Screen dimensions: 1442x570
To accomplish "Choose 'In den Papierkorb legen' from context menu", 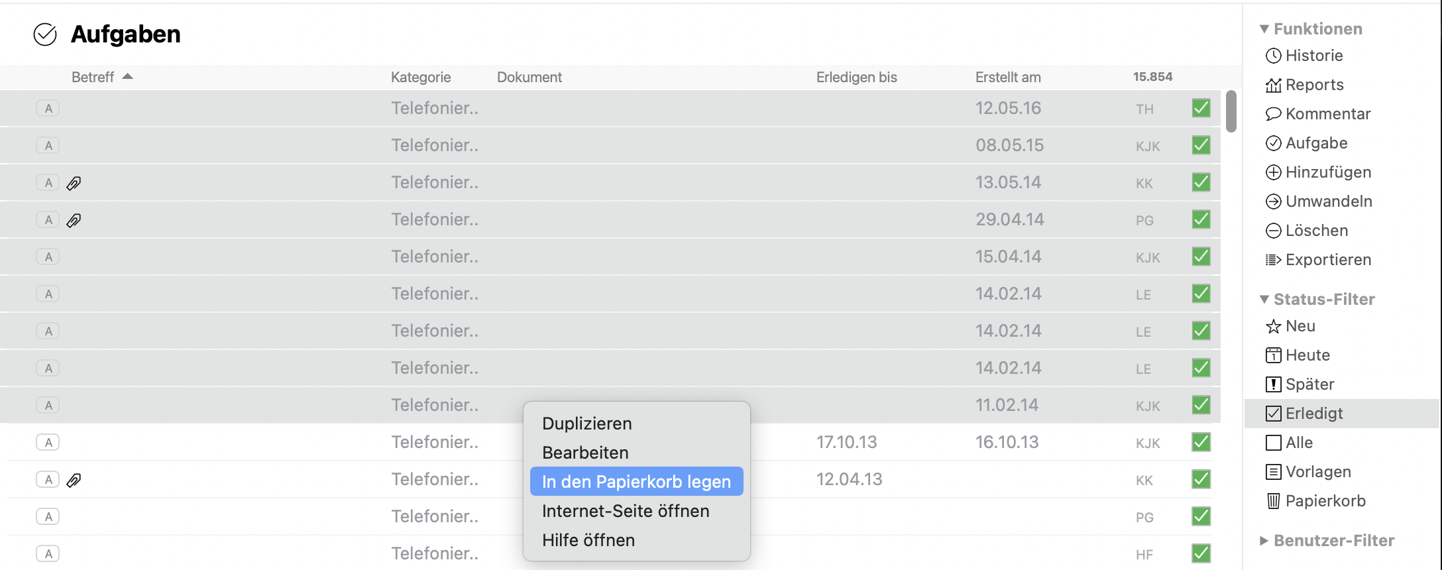I will (636, 482).
